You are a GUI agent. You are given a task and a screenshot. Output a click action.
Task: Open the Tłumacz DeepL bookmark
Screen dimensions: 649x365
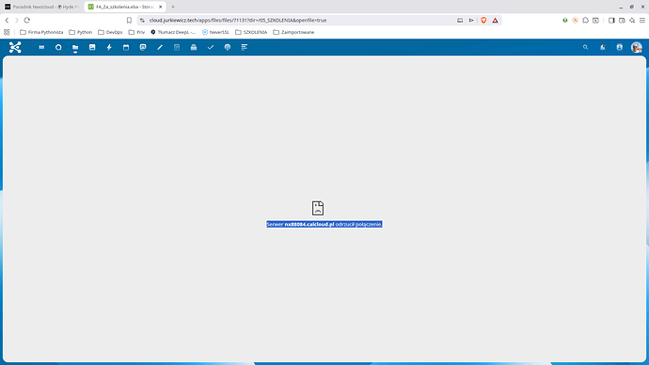click(x=173, y=32)
